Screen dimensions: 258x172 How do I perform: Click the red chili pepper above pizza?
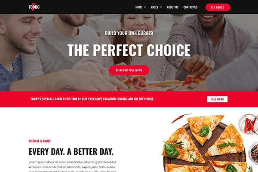[181, 118]
